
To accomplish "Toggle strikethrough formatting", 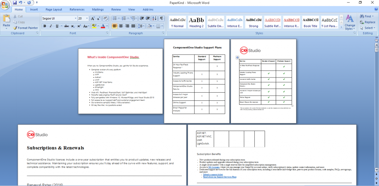I will [67, 26].
